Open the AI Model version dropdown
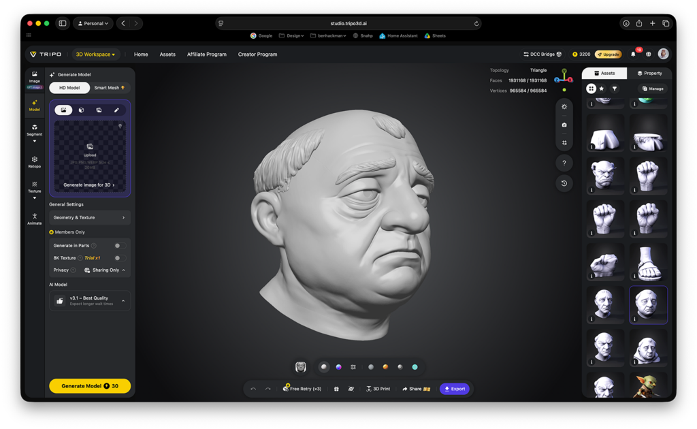The image size is (697, 429). pyautogui.click(x=90, y=300)
